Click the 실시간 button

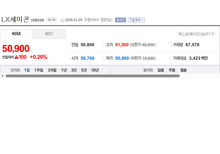pos(120,20)
